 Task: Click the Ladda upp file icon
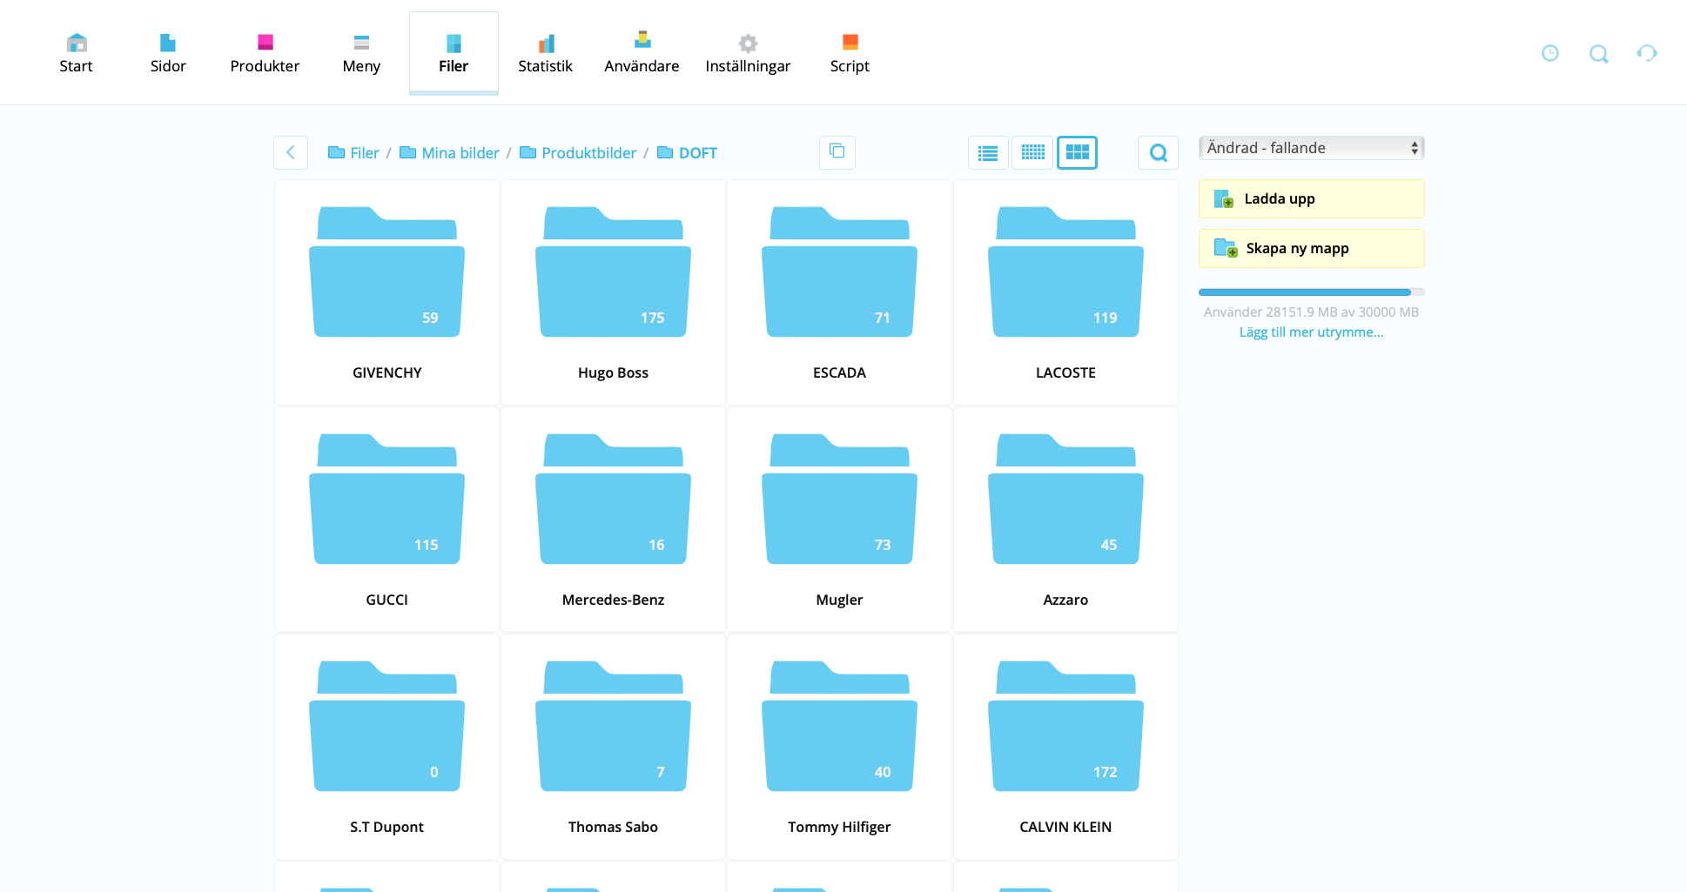(1224, 198)
